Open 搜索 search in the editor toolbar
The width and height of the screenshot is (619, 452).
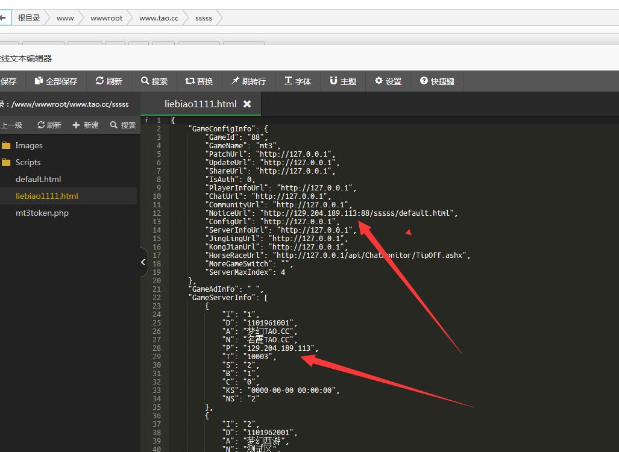tap(154, 81)
